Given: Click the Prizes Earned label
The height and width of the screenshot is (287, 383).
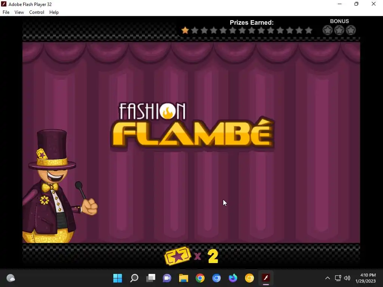Looking at the screenshot, I should (252, 22).
